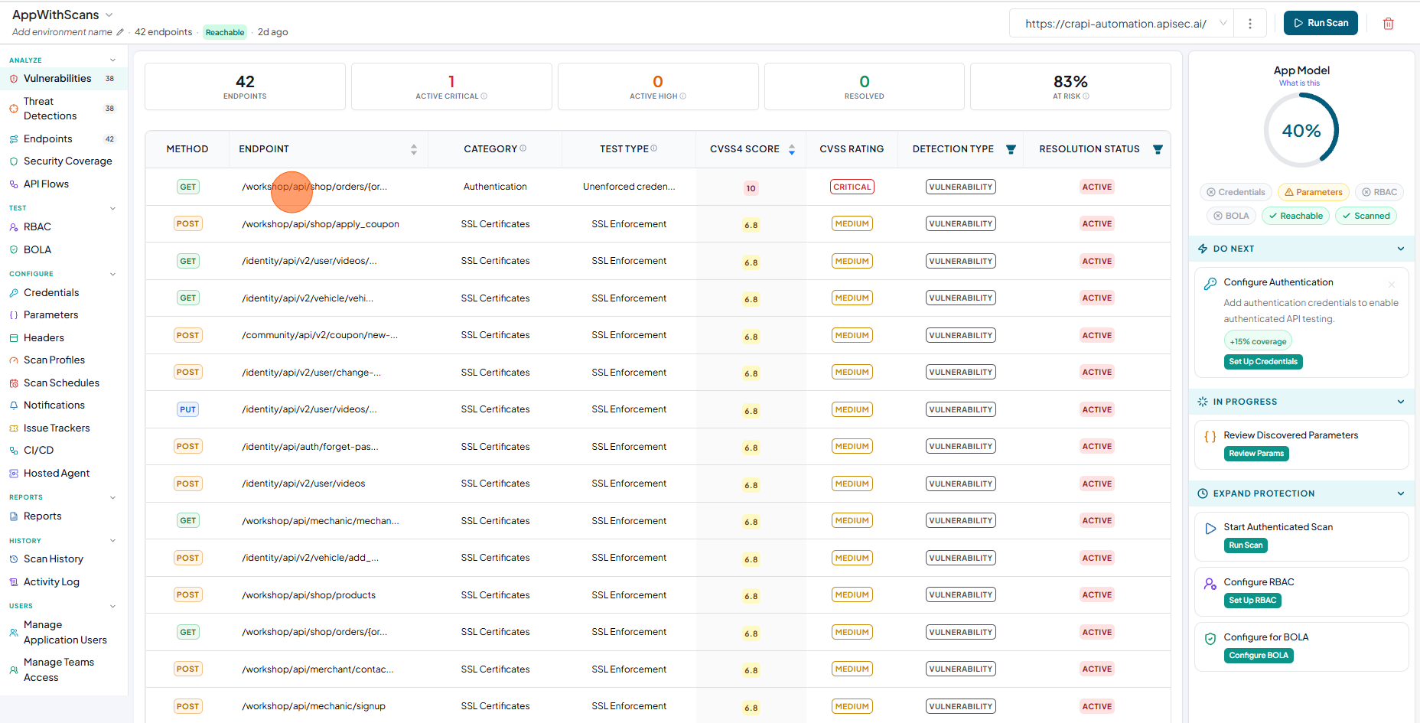Click the Reachable chip in App Model
This screenshot has height=723, width=1420.
1296,216
